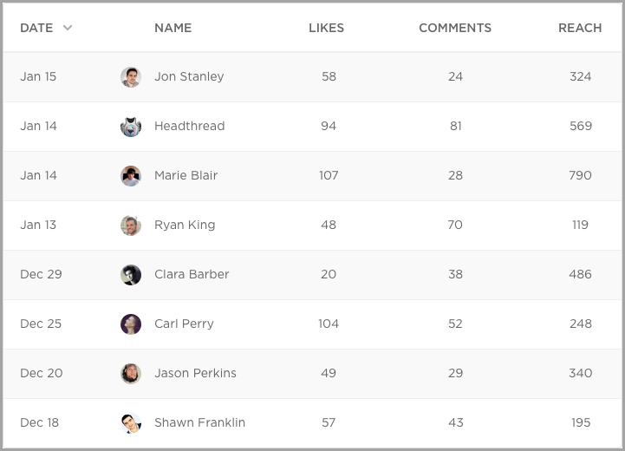Select the Dec 18 date cell
This screenshot has width=625, height=451.
(x=40, y=422)
